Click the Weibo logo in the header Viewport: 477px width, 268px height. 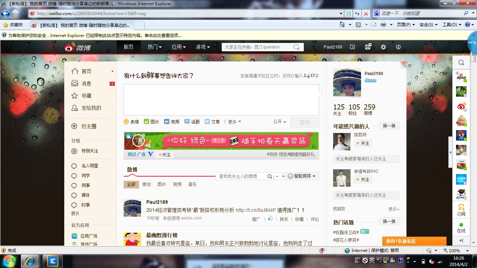tap(78, 47)
